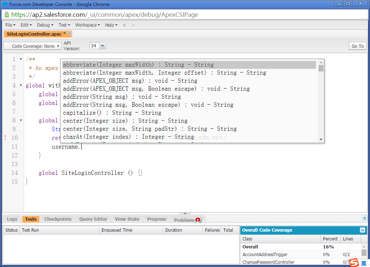The image size is (370, 267).
Task: Sort by Test Run column header
Action: coord(59,230)
